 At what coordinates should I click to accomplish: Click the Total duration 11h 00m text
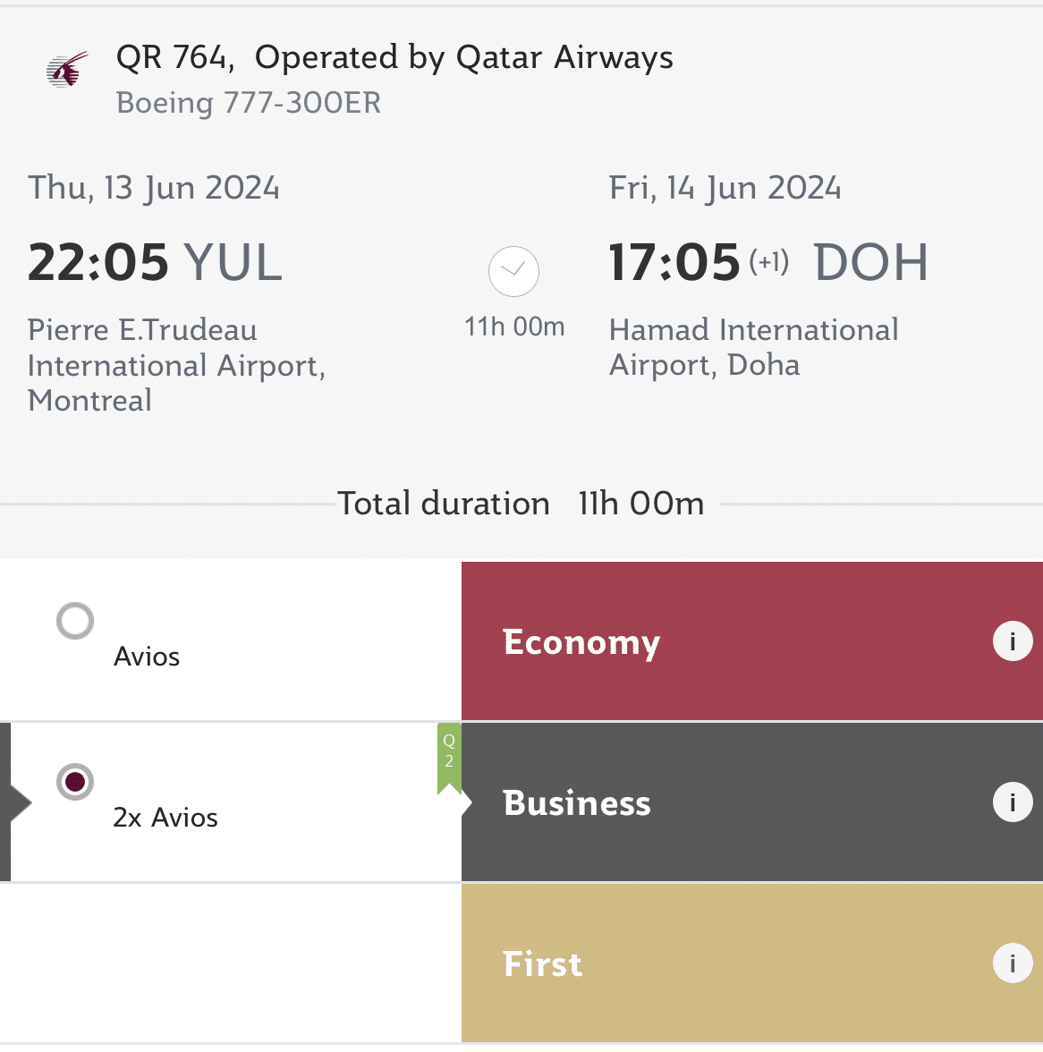point(521,504)
